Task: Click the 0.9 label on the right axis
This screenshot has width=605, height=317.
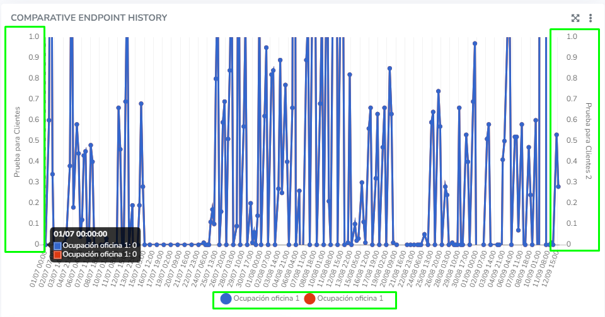Action: [x=571, y=57]
